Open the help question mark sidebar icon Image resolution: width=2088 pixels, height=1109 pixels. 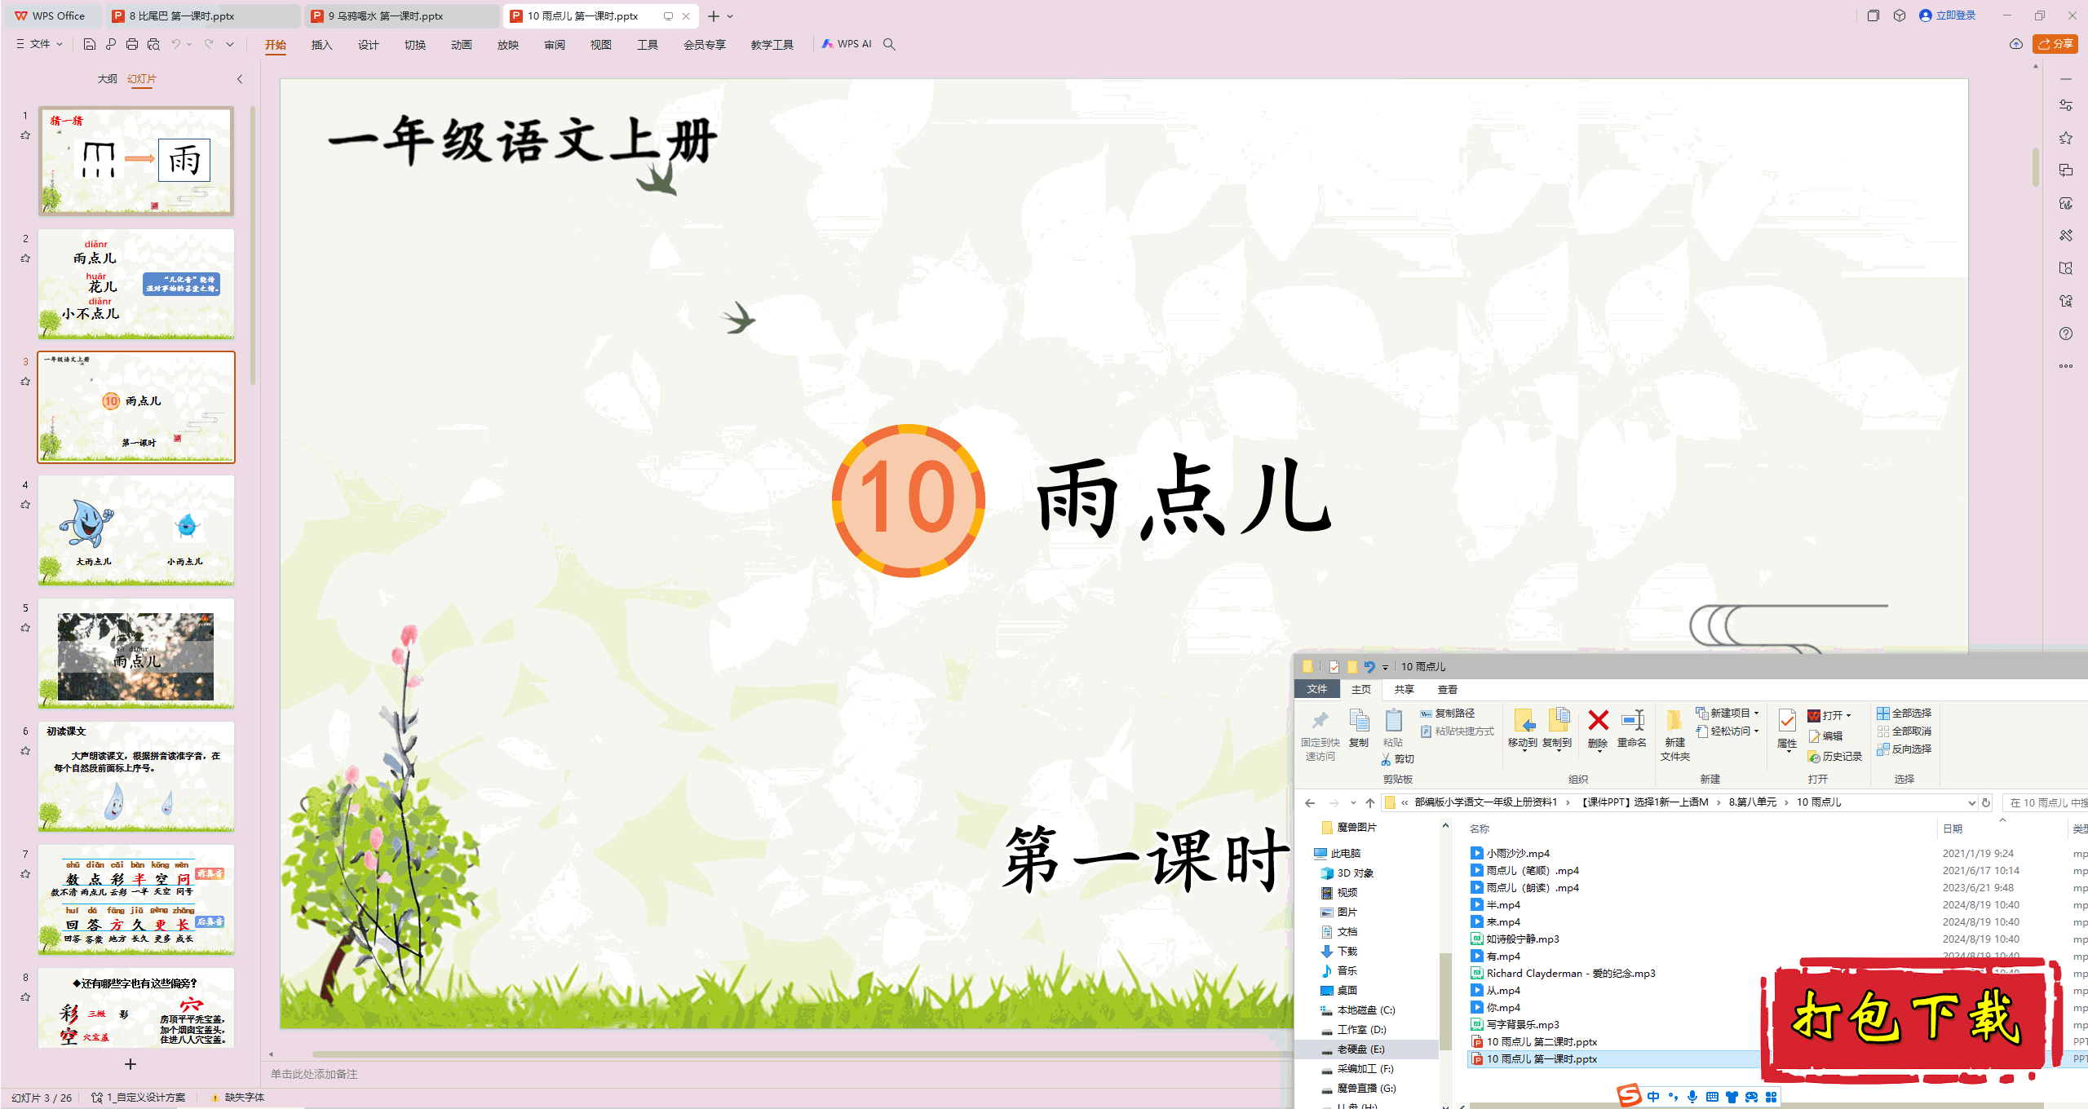click(2065, 334)
